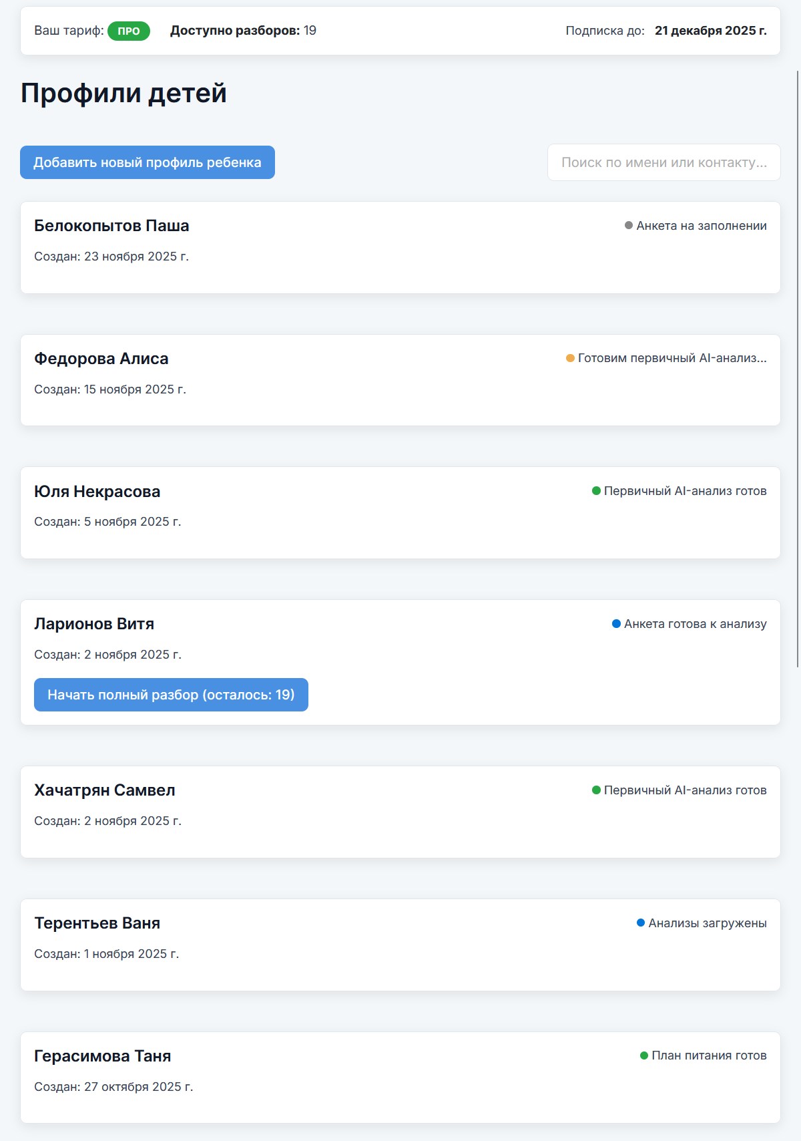The width and height of the screenshot is (801, 1141).
Task: Click the 'План питания готов' status label
Action: pyautogui.click(x=709, y=1055)
